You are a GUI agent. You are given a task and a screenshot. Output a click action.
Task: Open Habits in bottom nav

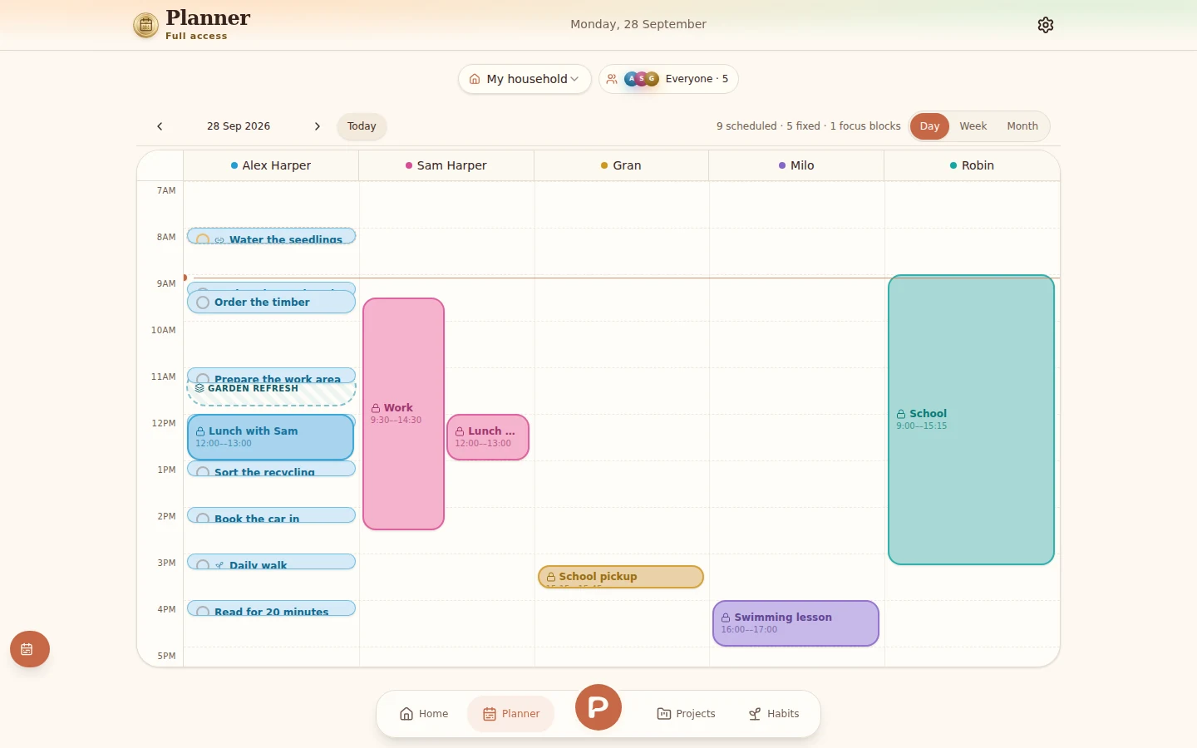774,714
